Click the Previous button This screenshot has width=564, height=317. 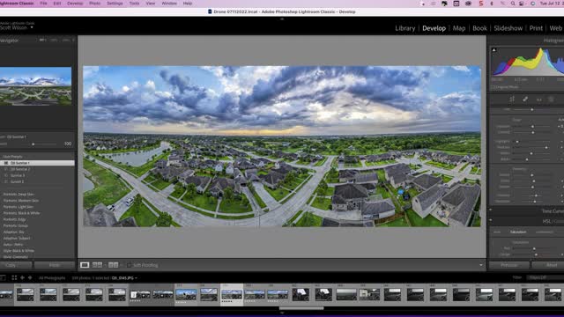point(509,265)
